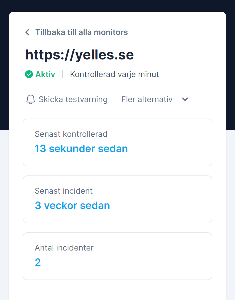
Task: Click the https://yelles.se heading
Action: click(79, 55)
